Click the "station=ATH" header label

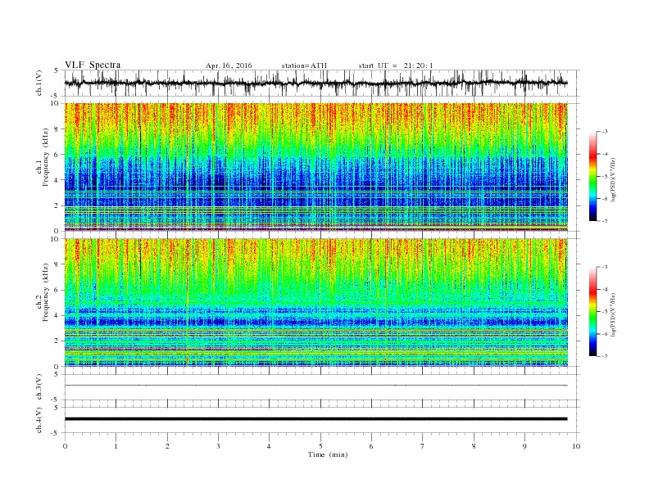[x=304, y=65]
